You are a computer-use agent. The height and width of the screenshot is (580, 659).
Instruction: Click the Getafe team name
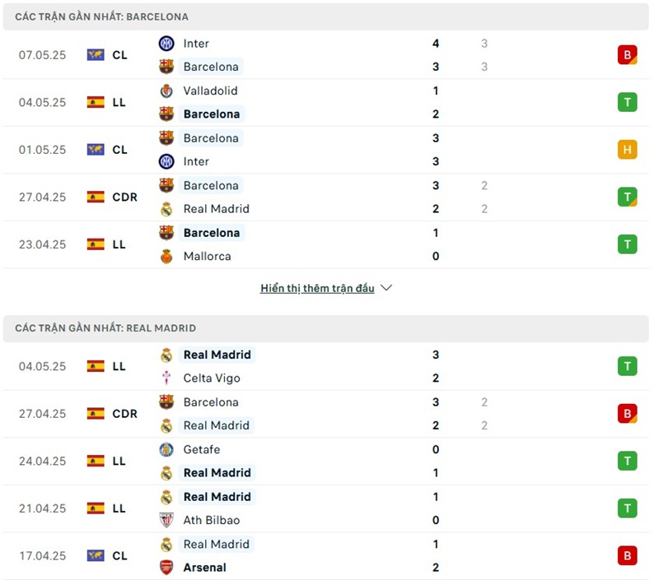[x=202, y=450]
